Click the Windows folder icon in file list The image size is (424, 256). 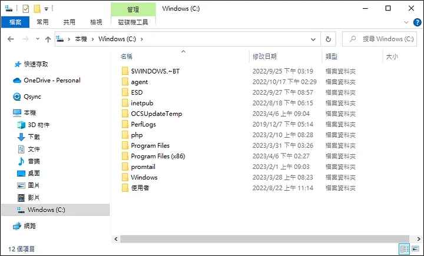point(125,177)
